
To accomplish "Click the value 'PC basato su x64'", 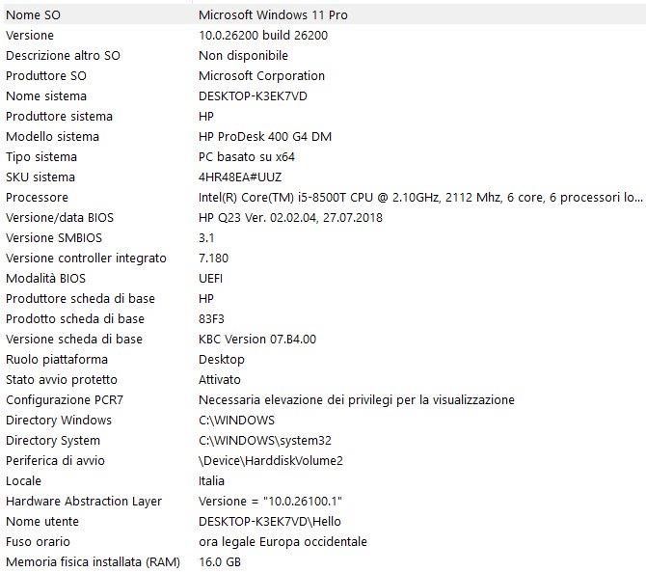I will (247, 156).
